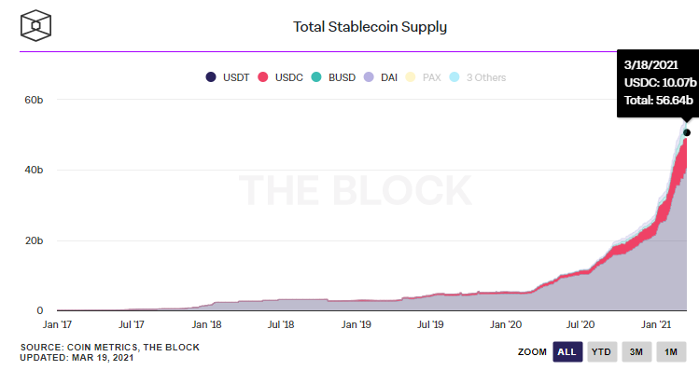Click the pale yellow PAX legend dot

tap(410, 77)
